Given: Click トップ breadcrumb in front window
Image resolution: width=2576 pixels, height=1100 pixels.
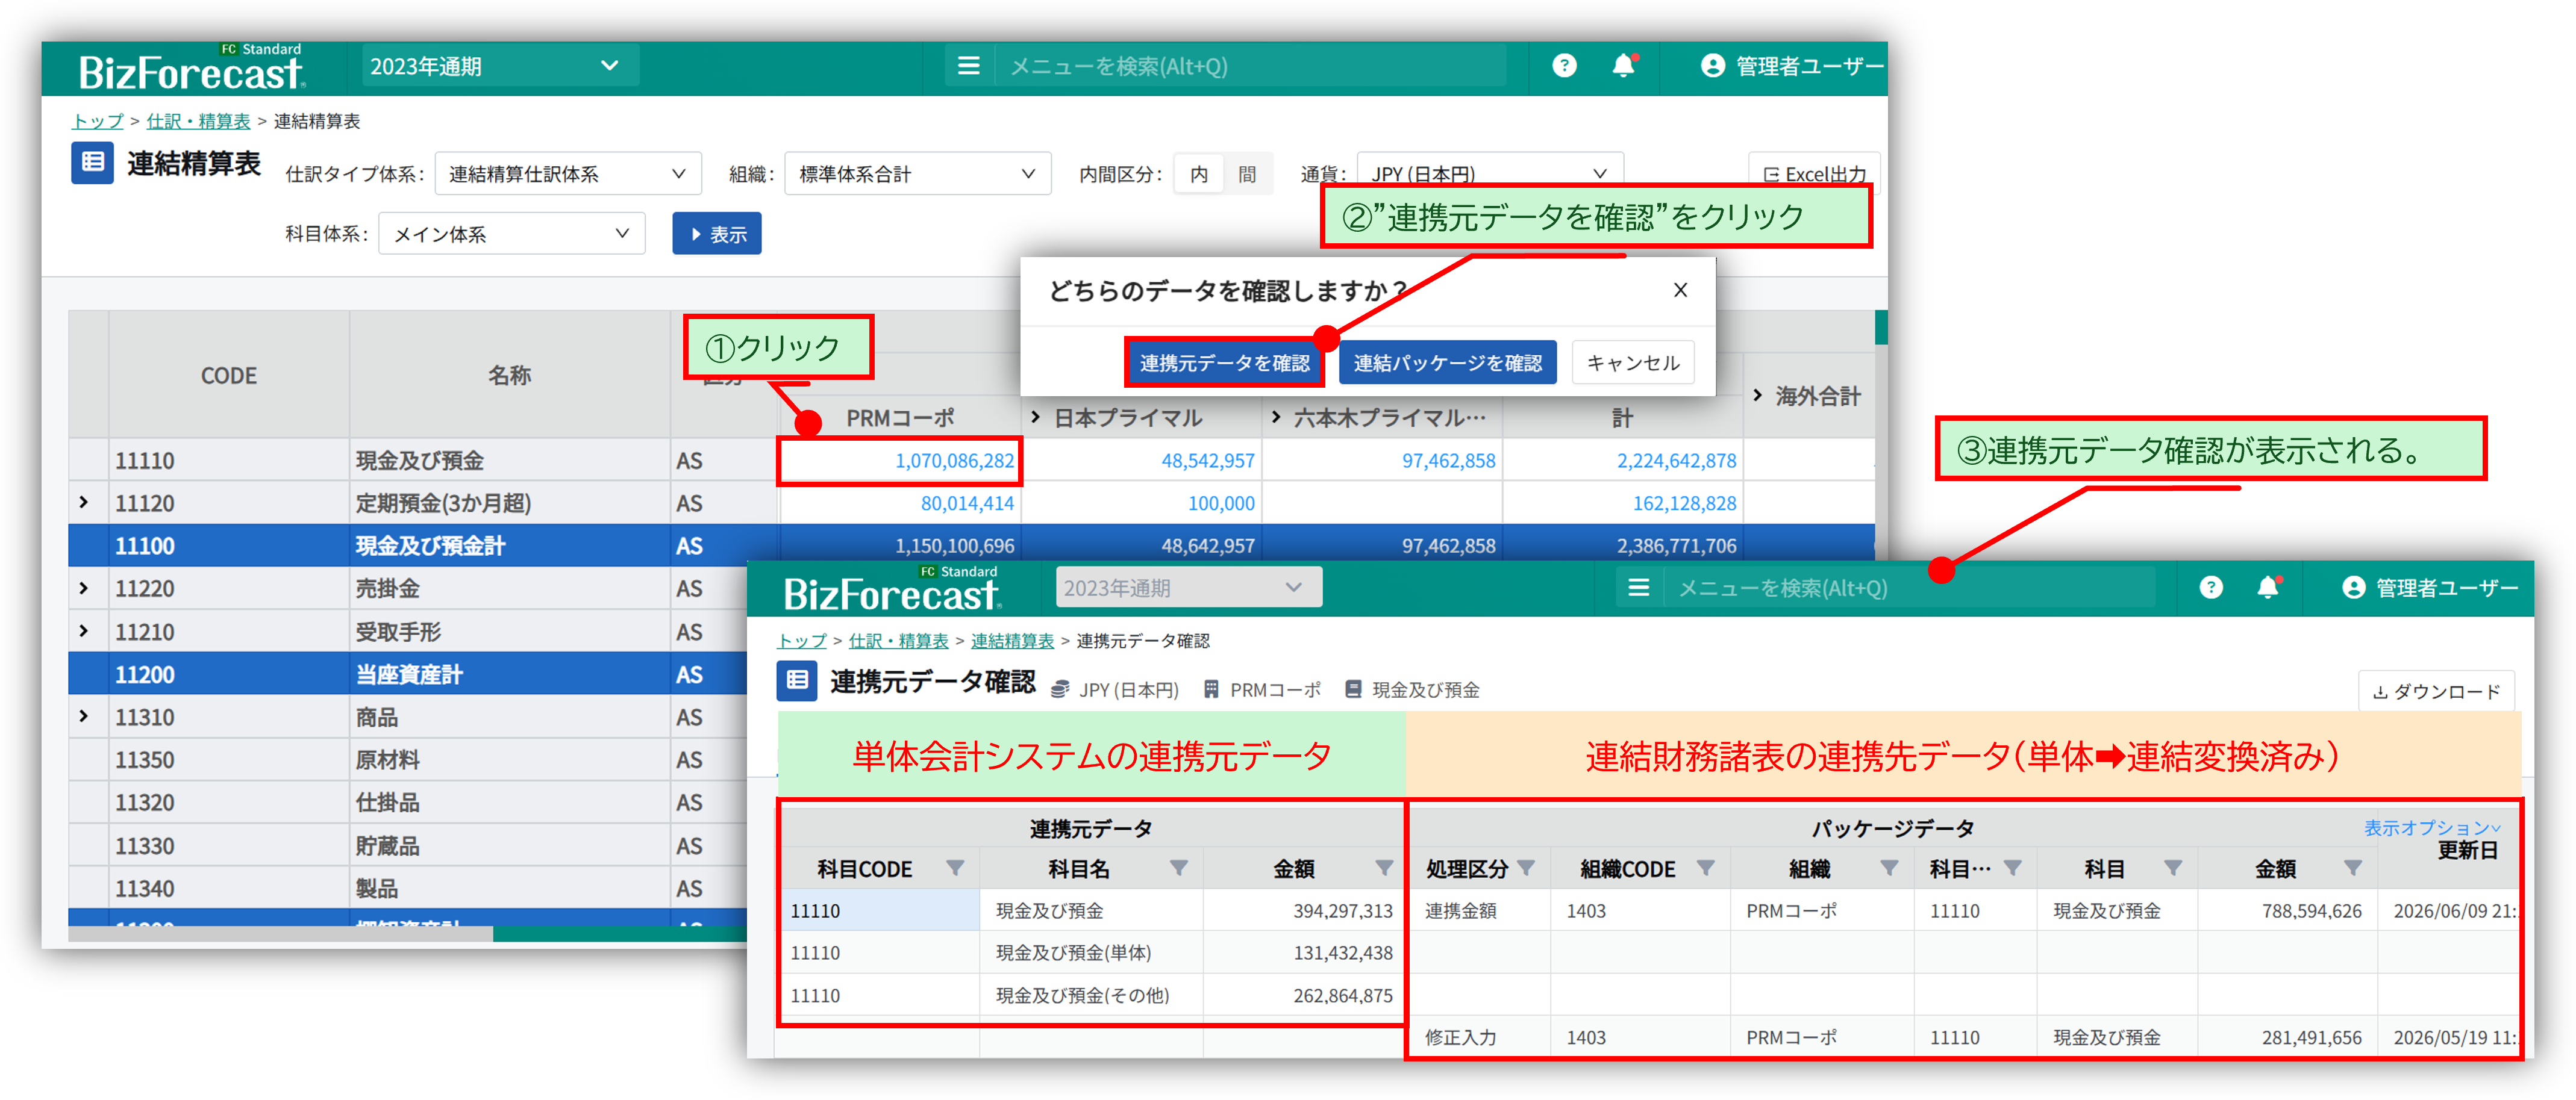Looking at the screenshot, I should pyautogui.click(x=801, y=641).
